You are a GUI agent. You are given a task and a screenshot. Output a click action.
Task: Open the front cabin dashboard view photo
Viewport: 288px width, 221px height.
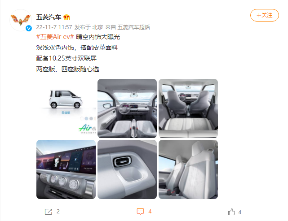tap(127, 108)
